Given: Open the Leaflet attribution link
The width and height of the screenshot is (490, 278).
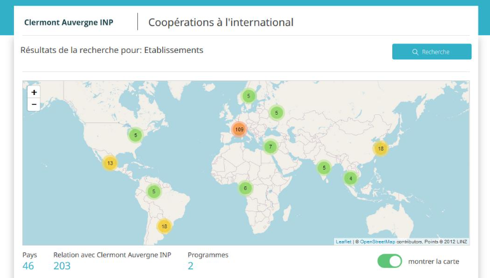Looking at the screenshot, I should 344,242.
